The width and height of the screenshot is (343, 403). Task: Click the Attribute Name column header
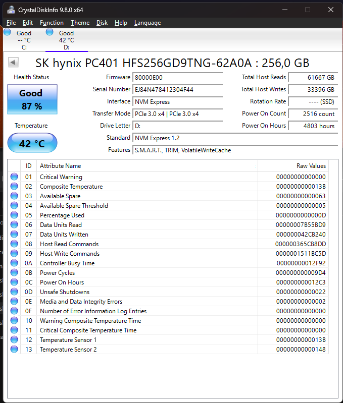pyautogui.click(x=147, y=166)
